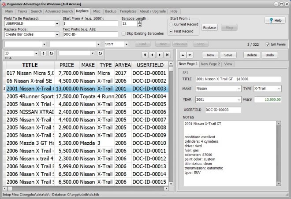Open the Misc tab
Viewport: 291px width, 199px height.
[97, 11]
